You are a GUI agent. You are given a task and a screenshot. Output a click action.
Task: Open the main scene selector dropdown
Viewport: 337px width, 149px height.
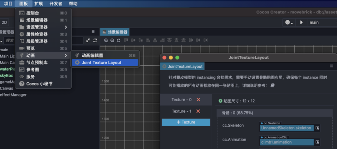(322, 22)
